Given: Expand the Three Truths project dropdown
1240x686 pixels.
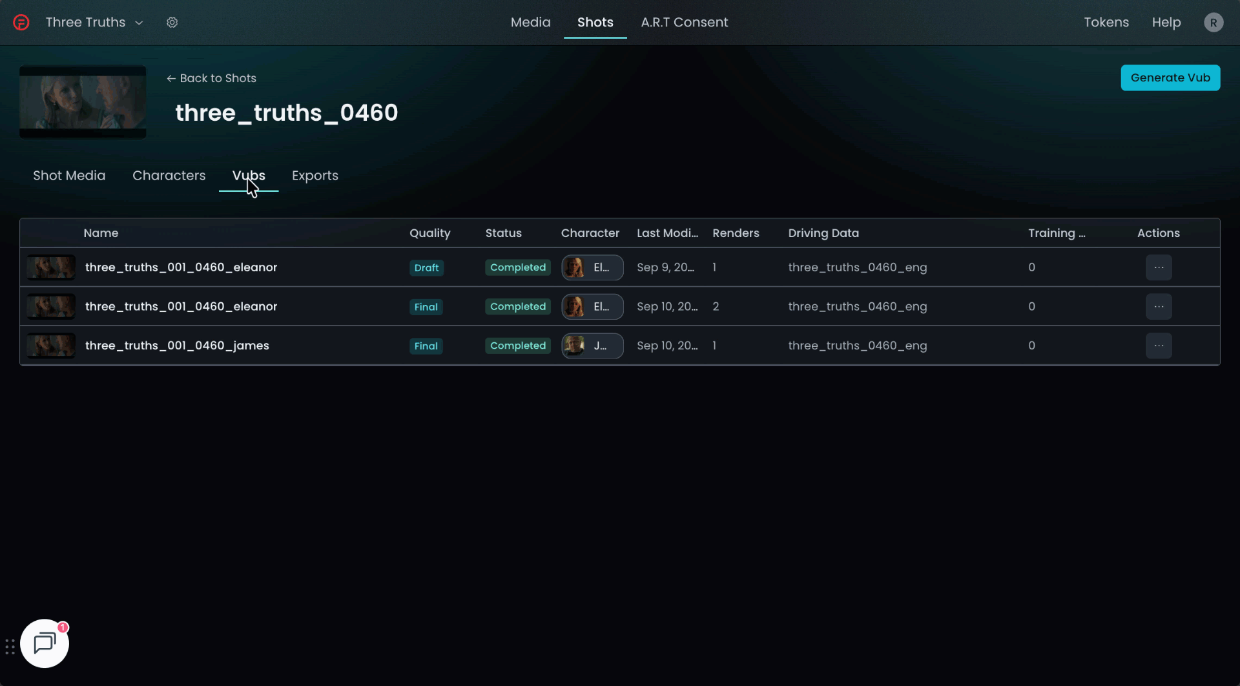Looking at the screenshot, I should (x=94, y=23).
